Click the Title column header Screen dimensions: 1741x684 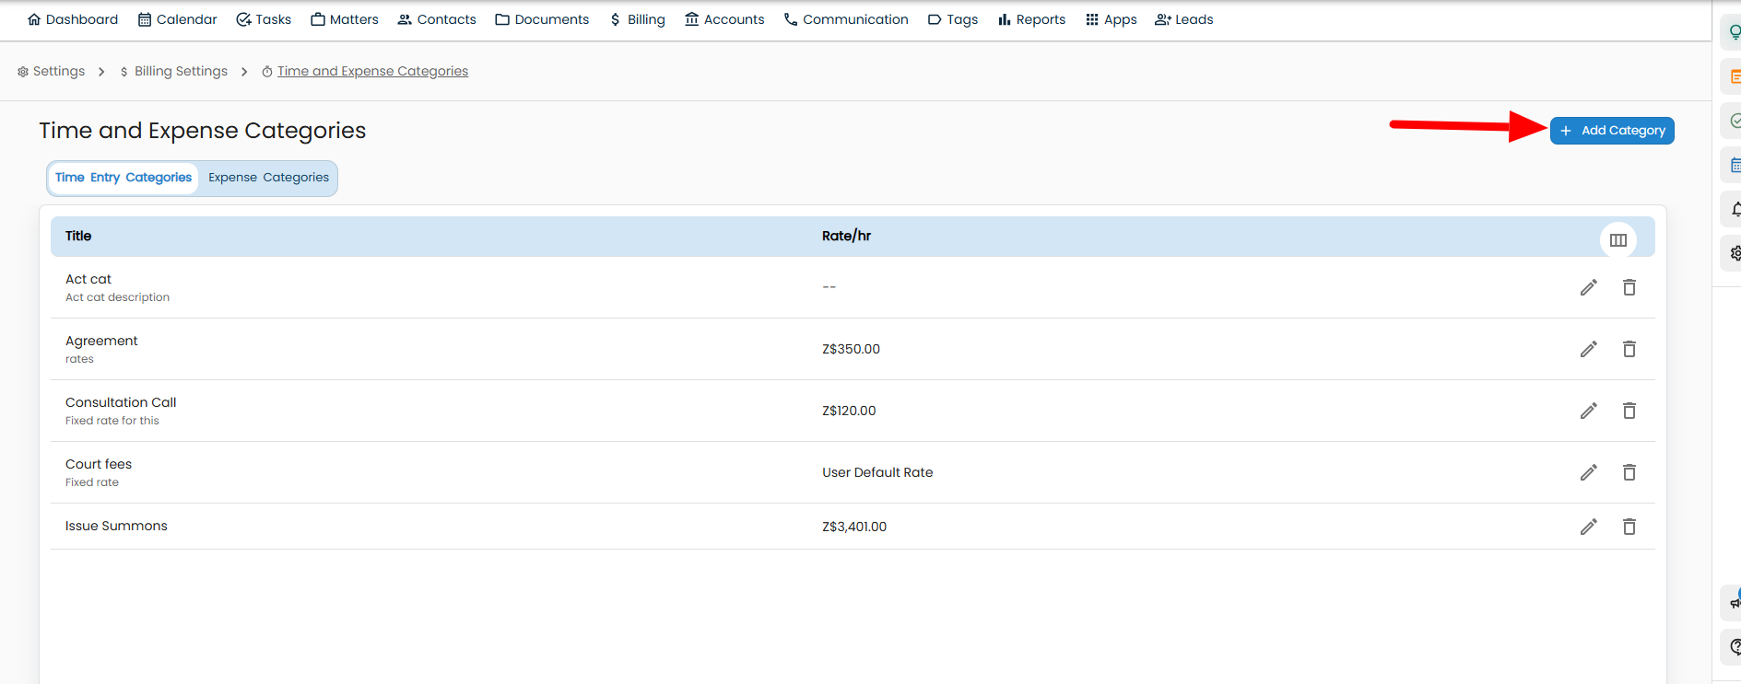(78, 236)
